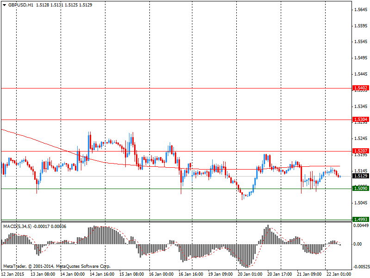The width and height of the screenshot is (370, 278).
Task: Click the -0.00525 MACD scale value
Action: [361, 267]
